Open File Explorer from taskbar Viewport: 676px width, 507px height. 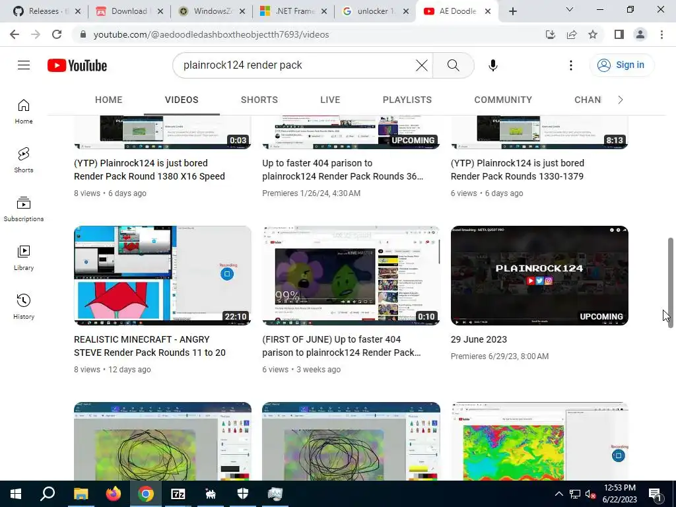[81, 494]
